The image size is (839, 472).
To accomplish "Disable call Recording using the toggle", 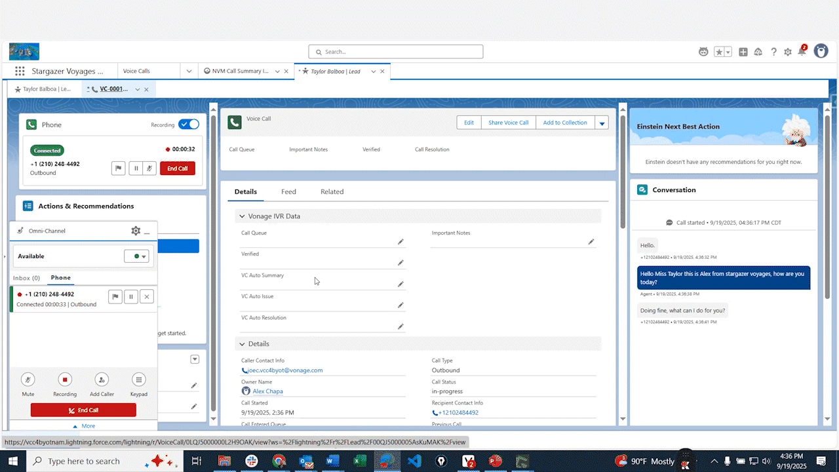I will click(189, 124).
